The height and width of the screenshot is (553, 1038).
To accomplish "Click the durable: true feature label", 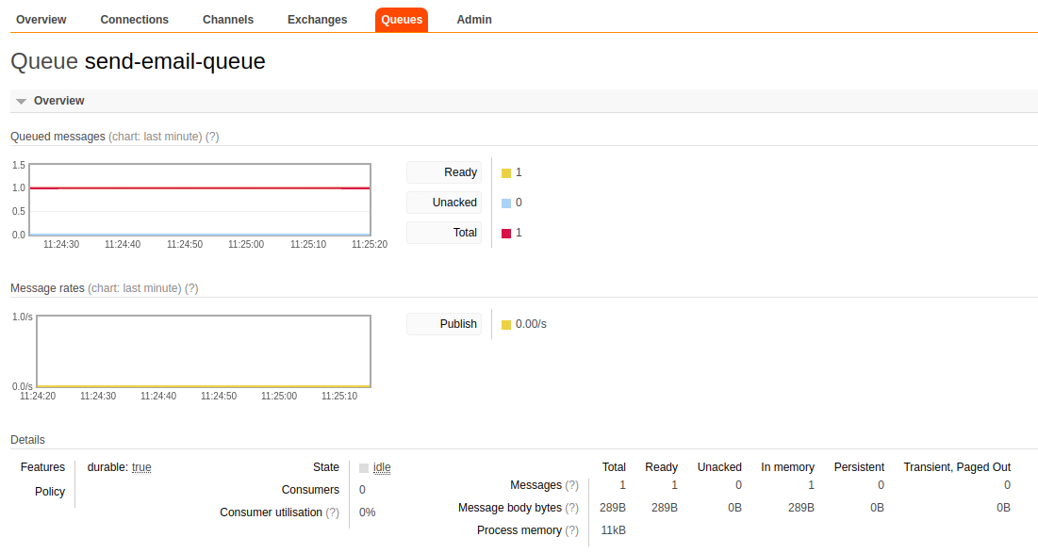I will 119,467.
